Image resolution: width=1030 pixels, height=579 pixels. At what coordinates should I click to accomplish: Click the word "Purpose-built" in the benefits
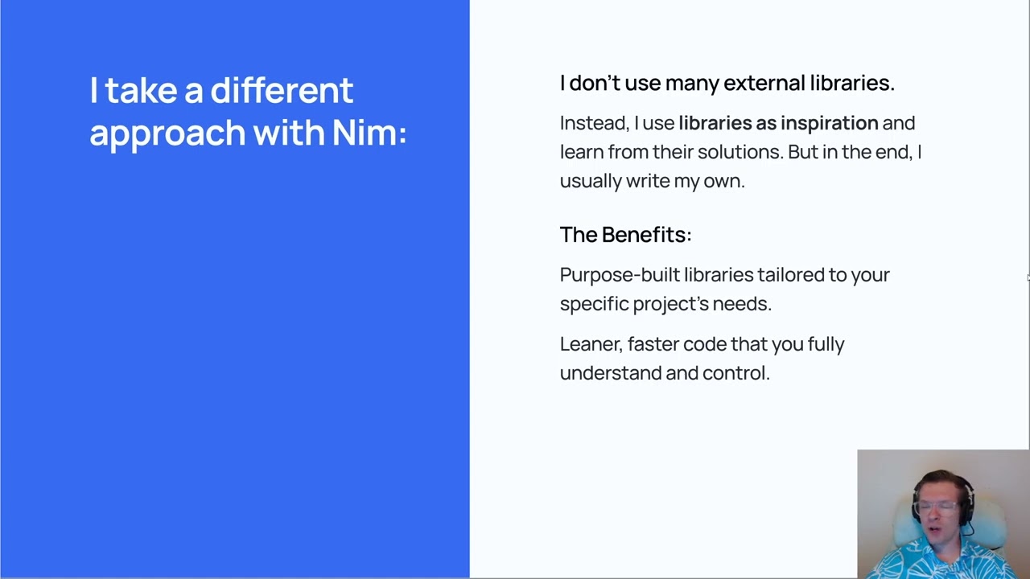[x=619, y=275]
